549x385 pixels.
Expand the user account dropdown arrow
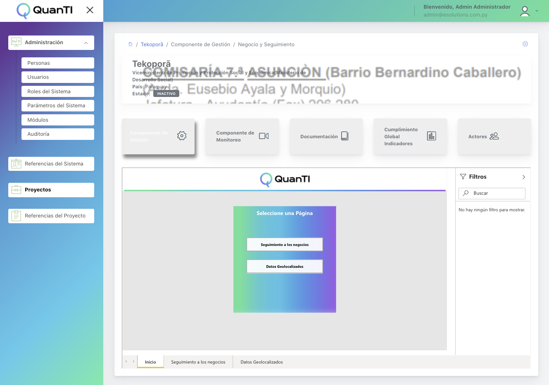point(537,11)
